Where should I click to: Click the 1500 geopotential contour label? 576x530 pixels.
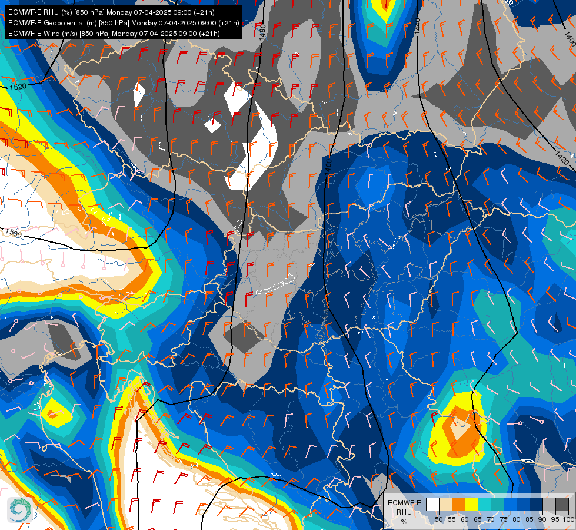pyautogui.click(x=14, y=233)
